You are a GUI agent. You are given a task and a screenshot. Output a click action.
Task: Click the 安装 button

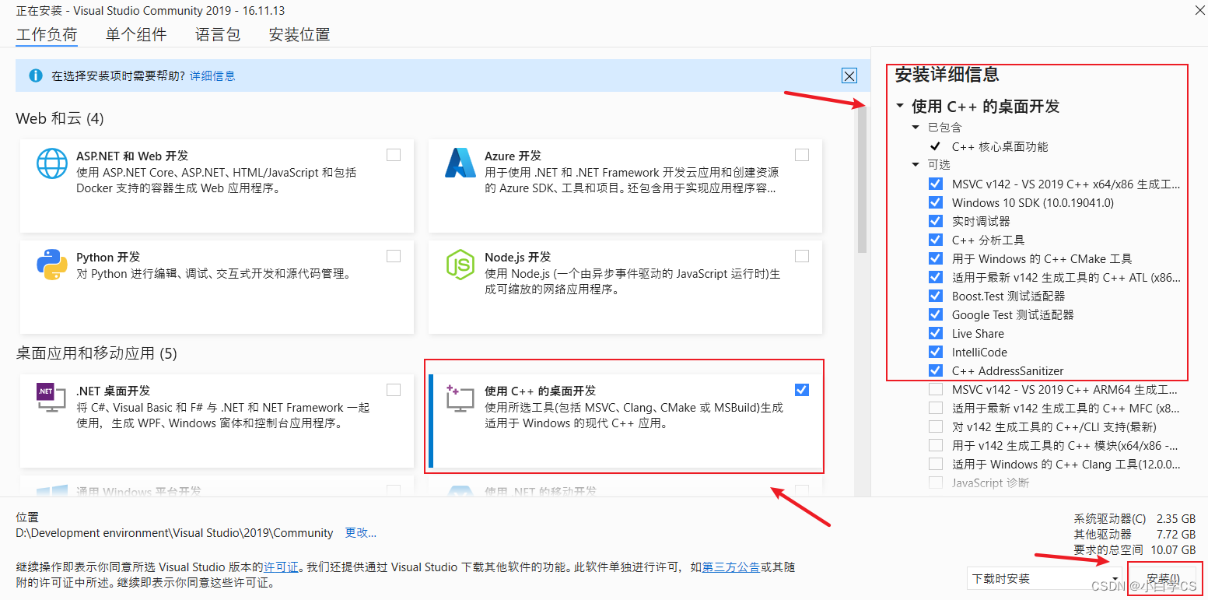tap(1164, 580)
